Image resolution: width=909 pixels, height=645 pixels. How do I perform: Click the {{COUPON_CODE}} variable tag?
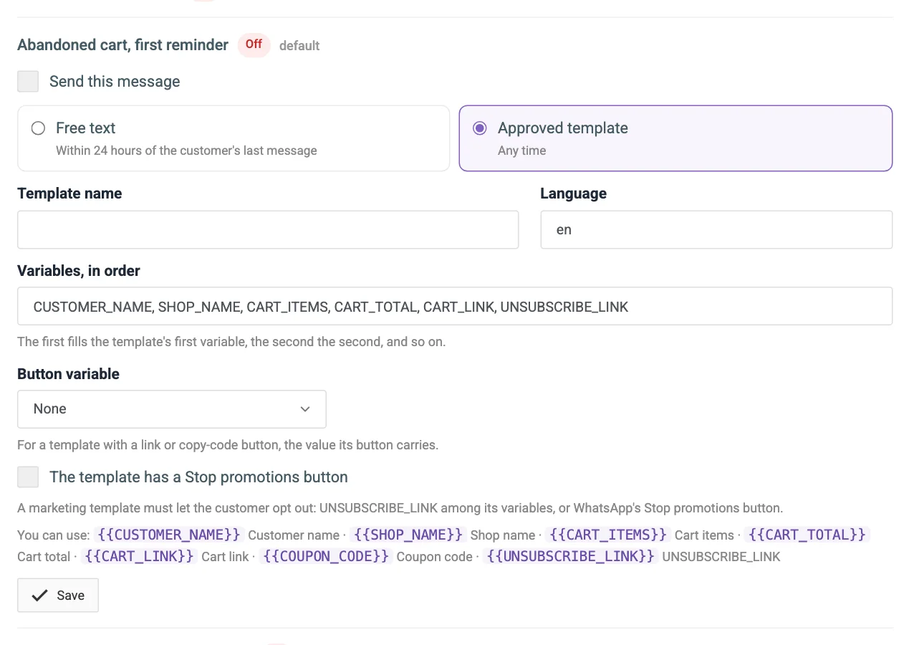(x=326, y=556)
